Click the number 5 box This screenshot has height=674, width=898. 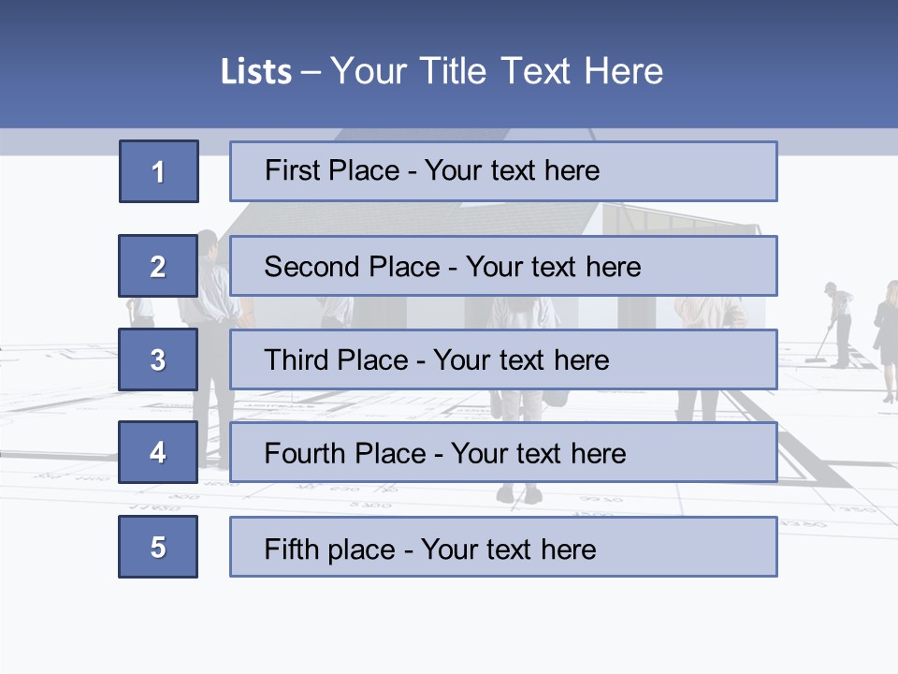[158, 547]
